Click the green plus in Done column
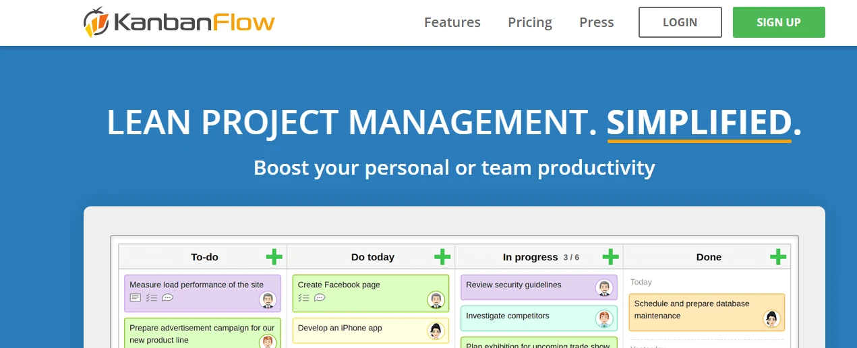The width and height of the screenshot is (857, 348). coord(778,257)
